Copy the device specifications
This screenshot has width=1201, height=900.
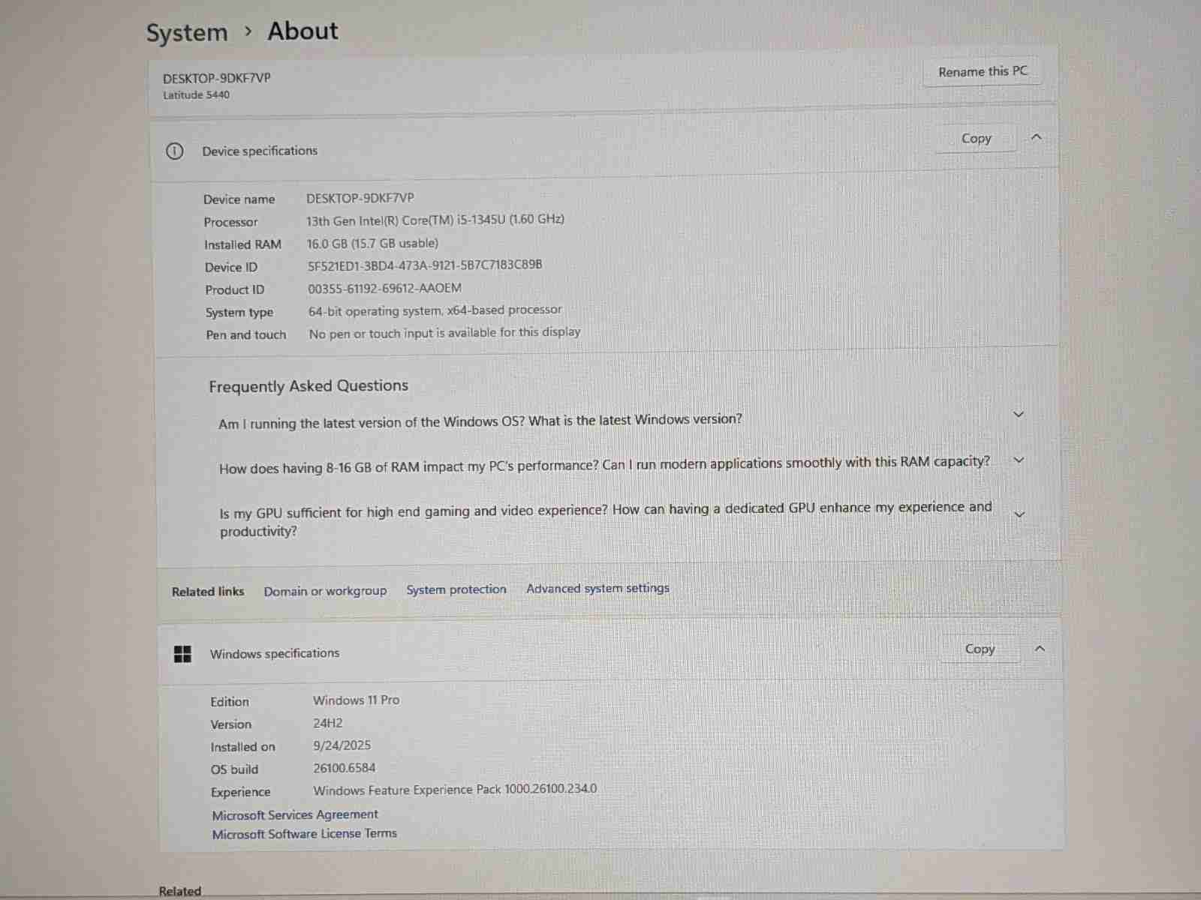pyautogui.click(x=976, y=139)
